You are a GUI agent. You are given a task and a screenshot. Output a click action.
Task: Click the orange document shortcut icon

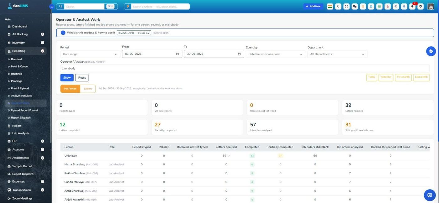coord(363,6)
